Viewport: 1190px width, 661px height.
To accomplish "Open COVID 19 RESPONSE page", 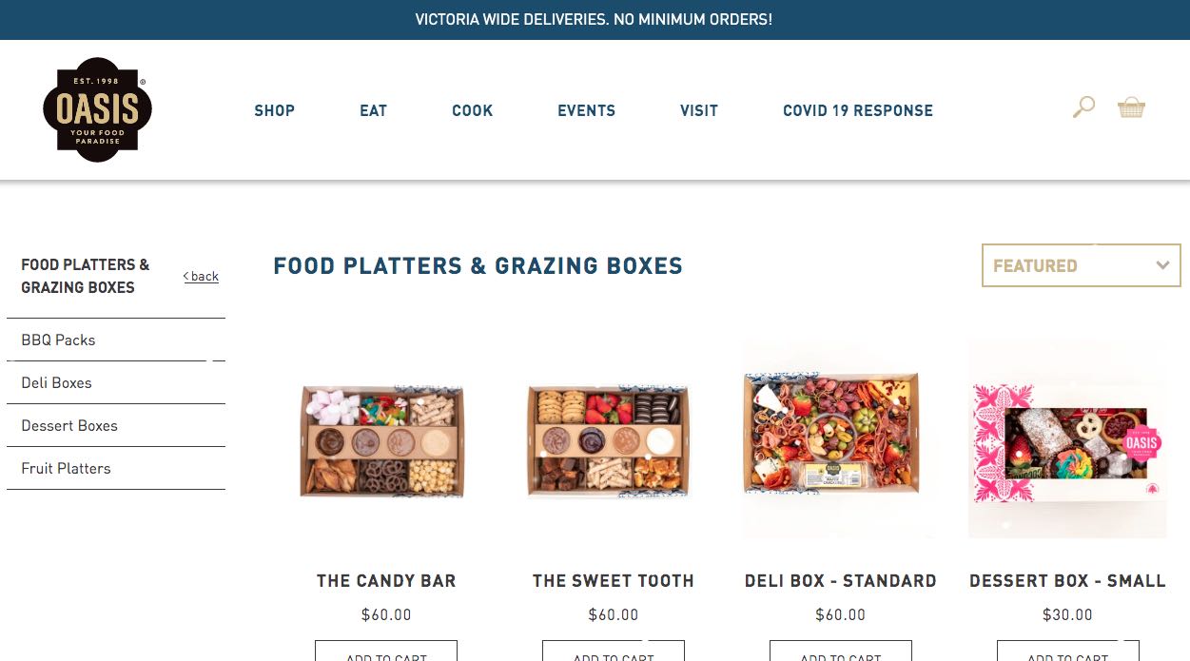I will tap(858, 110).
